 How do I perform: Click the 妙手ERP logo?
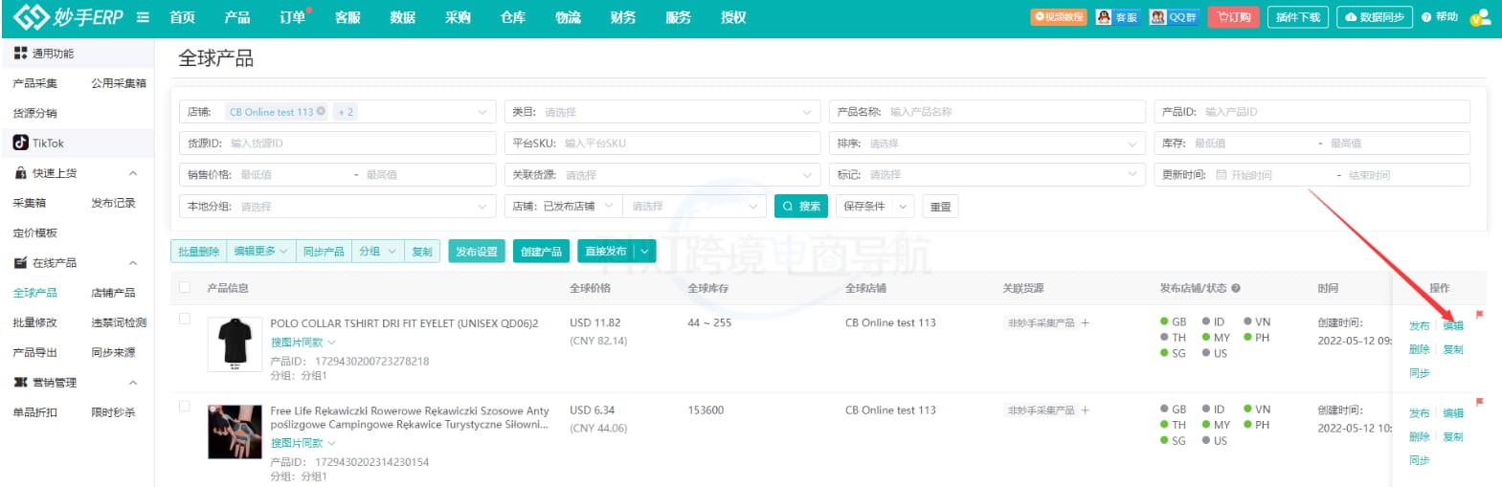pos(68,17)
